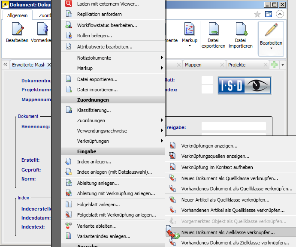The width and height of the screenshot is (296, 247).
Task: Click the green plus add-tab icon
Action: [x=274, y=65]
